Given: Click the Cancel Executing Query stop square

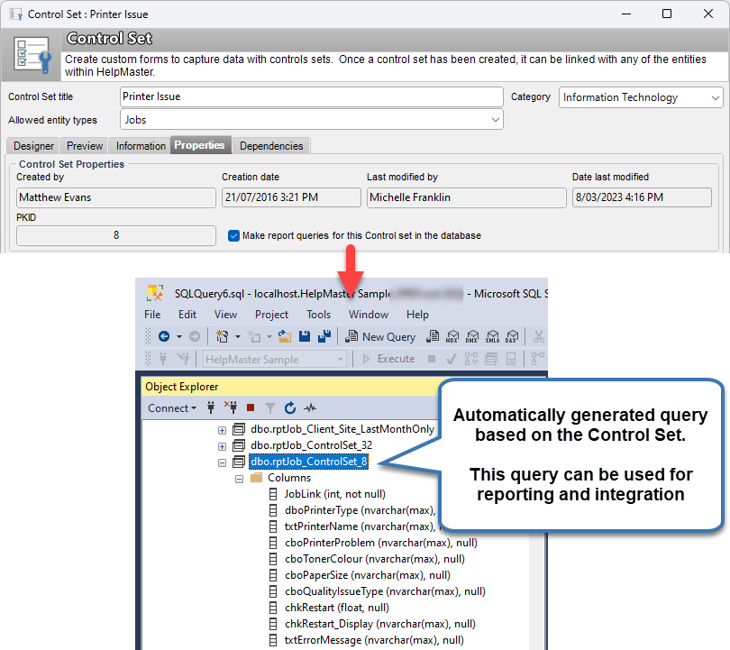Looking at the screenshot, I should pos(432,359).
